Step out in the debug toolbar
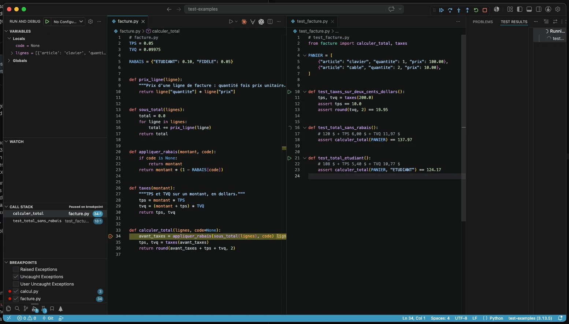 (x=467, y=10)
